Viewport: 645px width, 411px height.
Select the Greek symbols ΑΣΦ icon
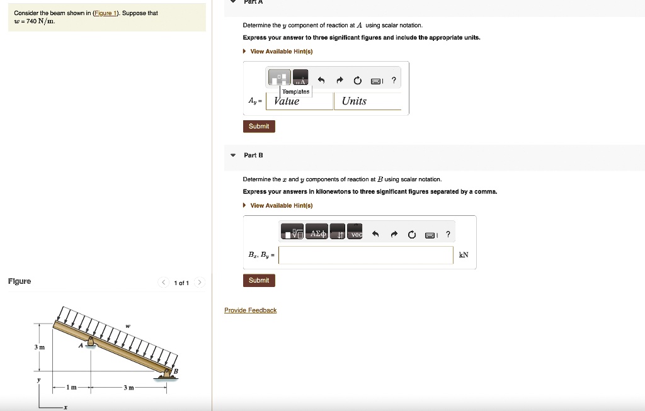click(317, 232)
